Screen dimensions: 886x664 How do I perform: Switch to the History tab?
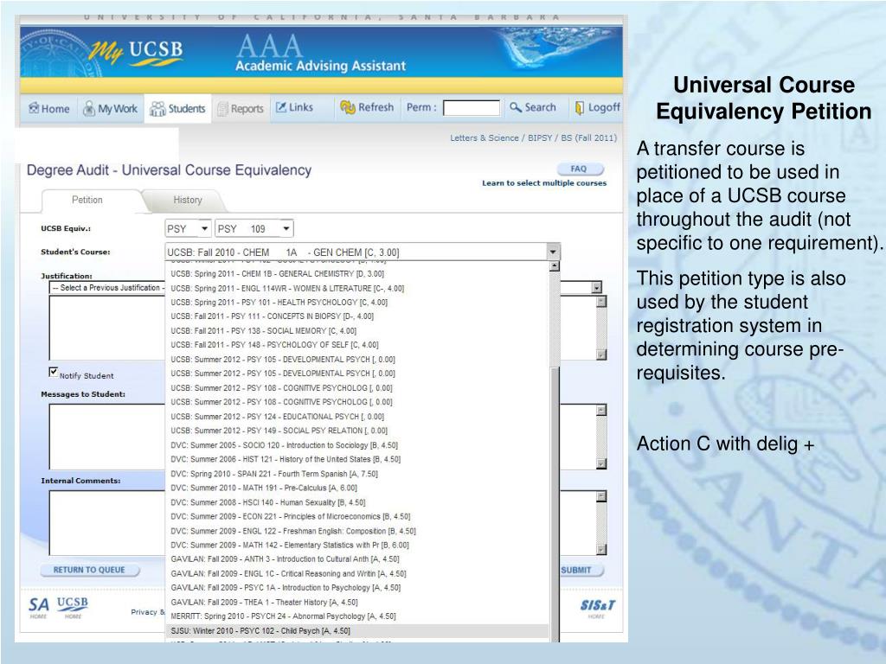(x=187, y=200)
